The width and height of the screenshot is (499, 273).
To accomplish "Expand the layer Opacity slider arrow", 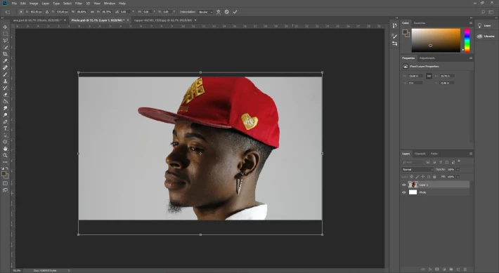I will [458, 169].
